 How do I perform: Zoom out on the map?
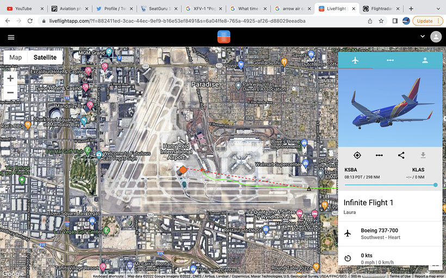[x=10, y=92]
